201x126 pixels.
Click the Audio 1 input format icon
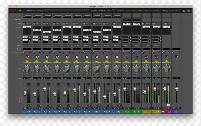[x=24, y=24]
